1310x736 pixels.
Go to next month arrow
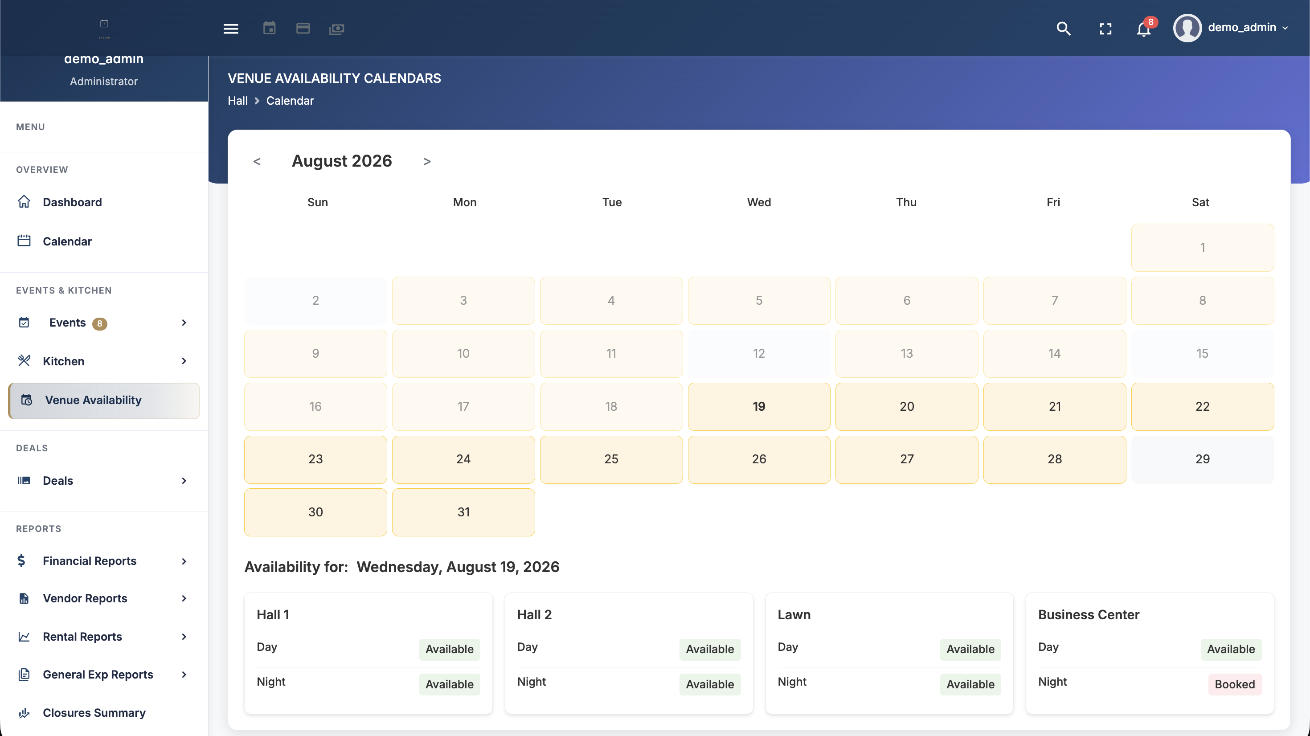[x=427, y=161]
